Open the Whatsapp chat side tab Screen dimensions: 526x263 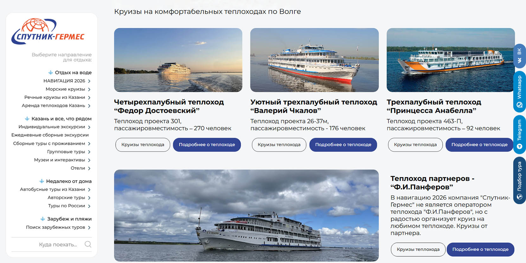(520, 92)
